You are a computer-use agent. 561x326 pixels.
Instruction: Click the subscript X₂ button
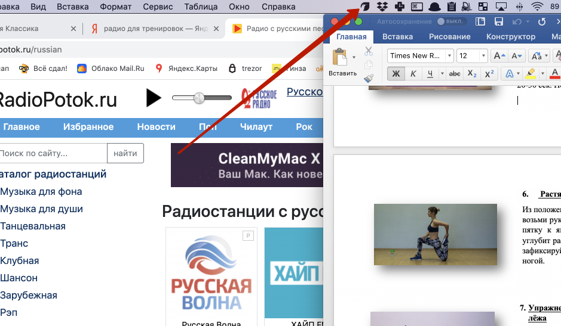[x=472, y=74]
